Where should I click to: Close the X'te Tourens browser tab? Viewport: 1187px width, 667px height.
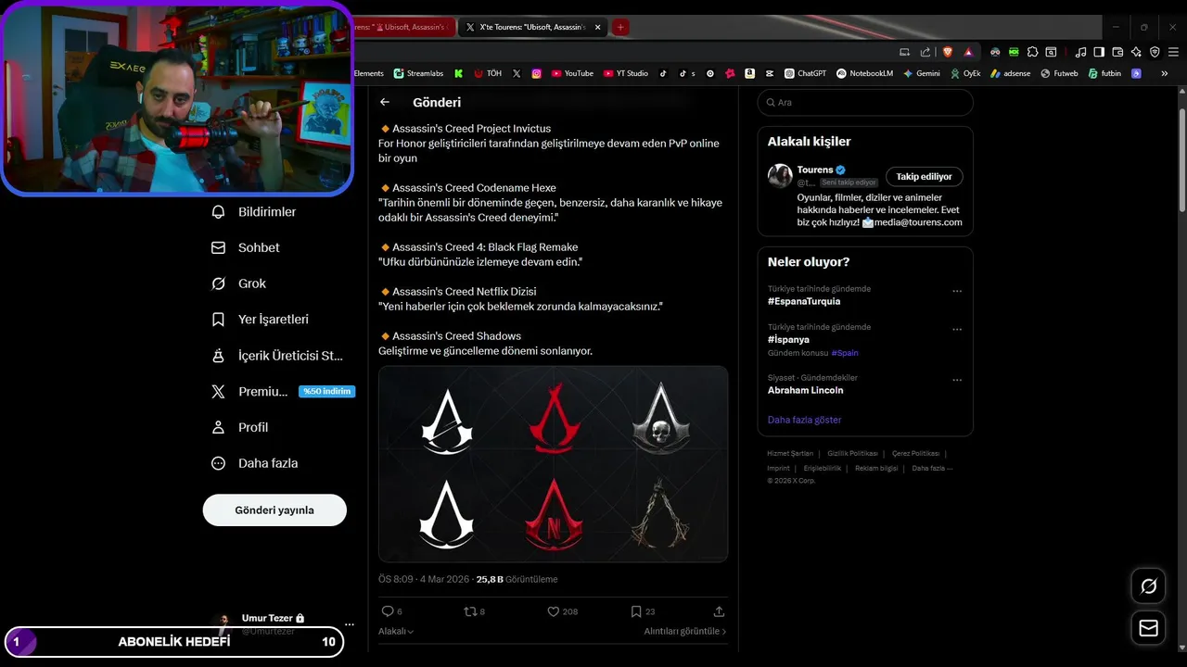(598, 28)
